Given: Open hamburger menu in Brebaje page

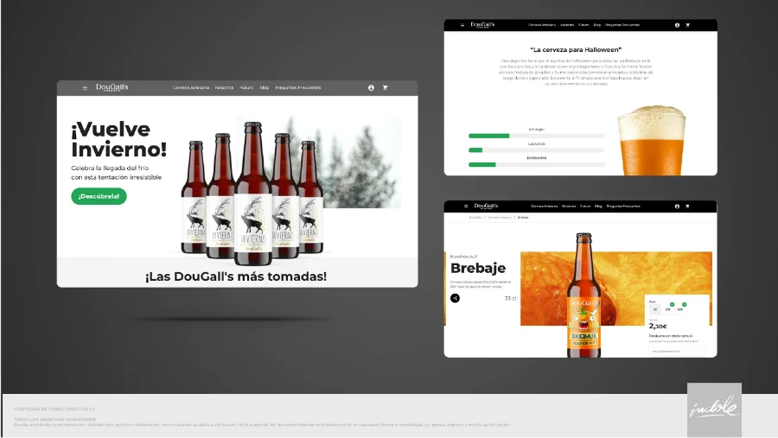Looking at the screenshot, I should tap(466, 206).
